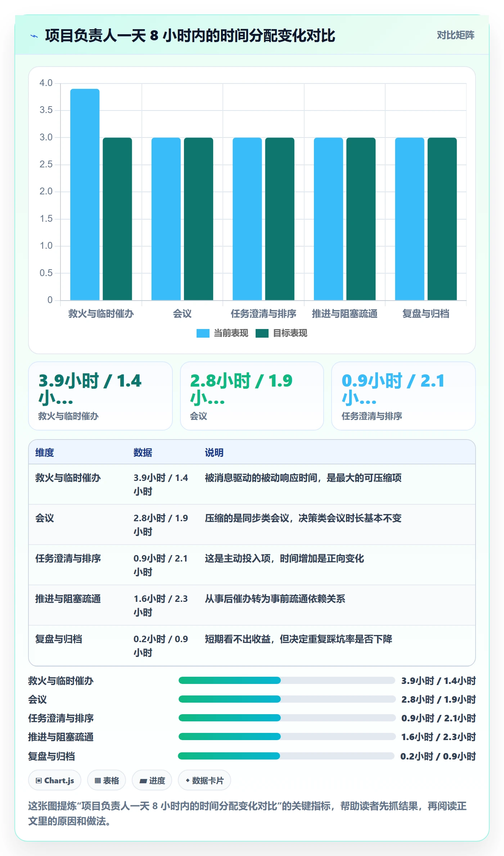Click the chart title heading text
504x856 pixels.
190,36
